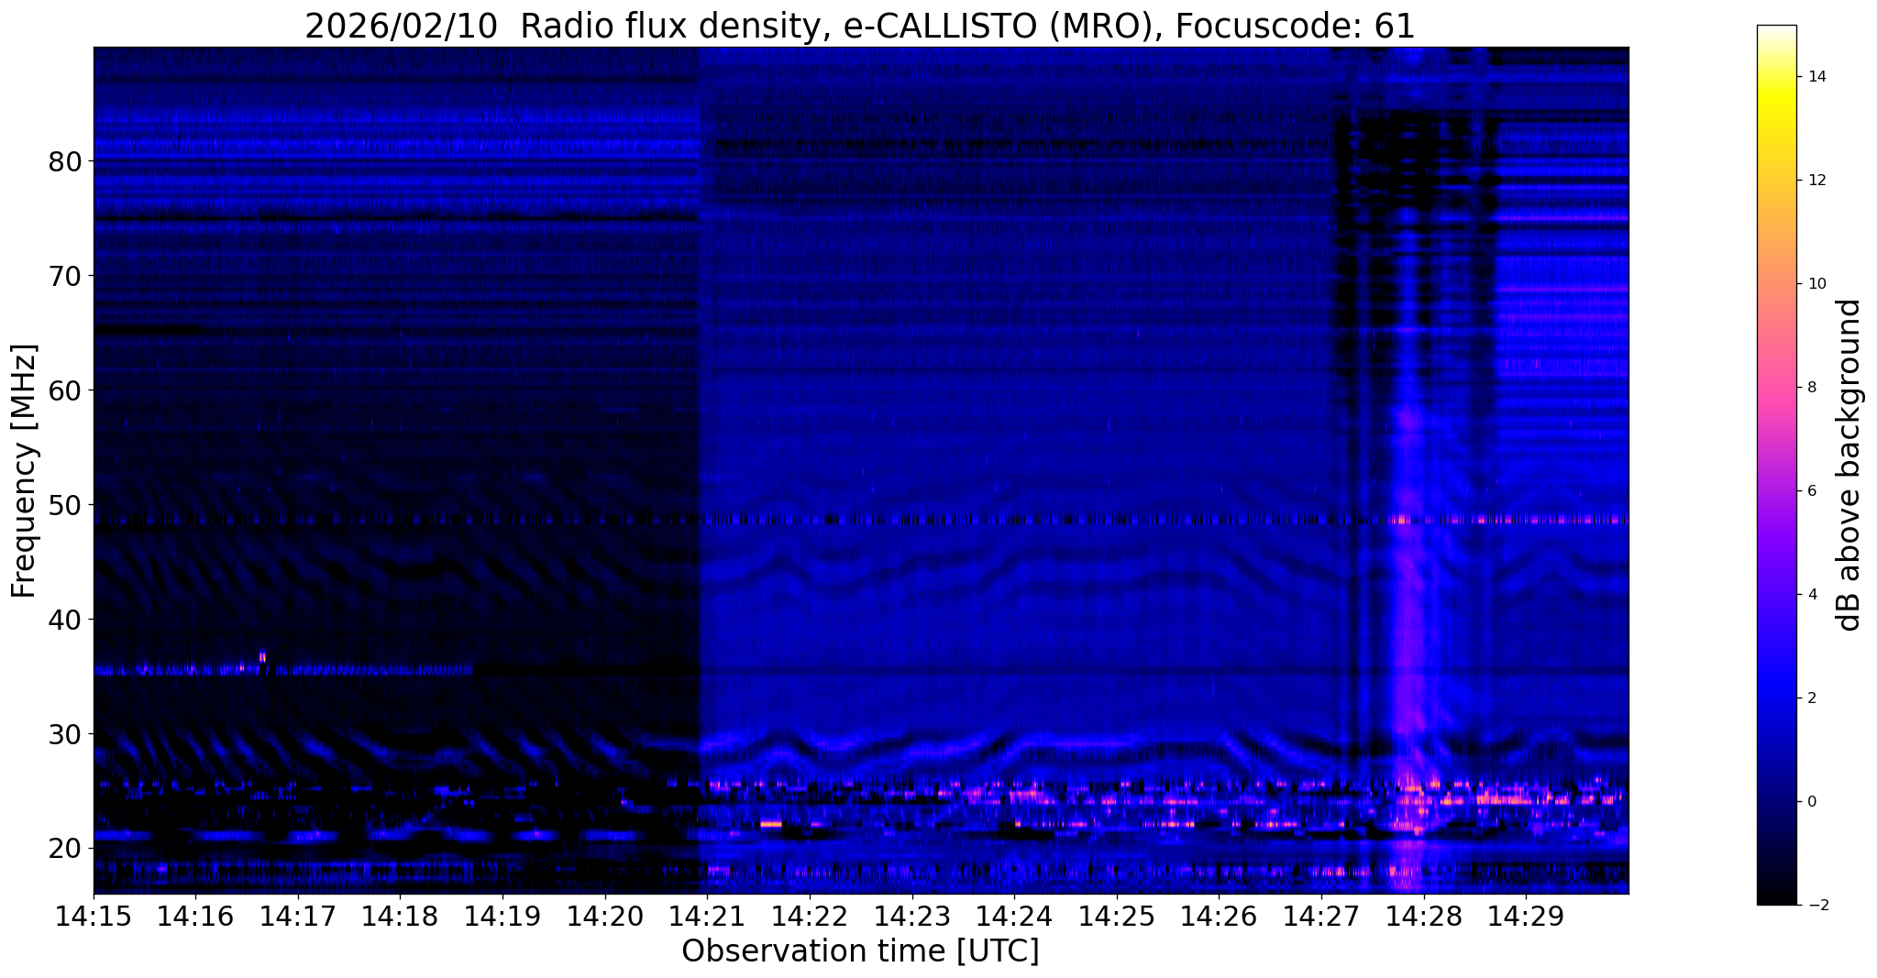Click the 14:17 time tick label
The image size is (1877, 978).
pyautogui.click(x=298, y=916)
